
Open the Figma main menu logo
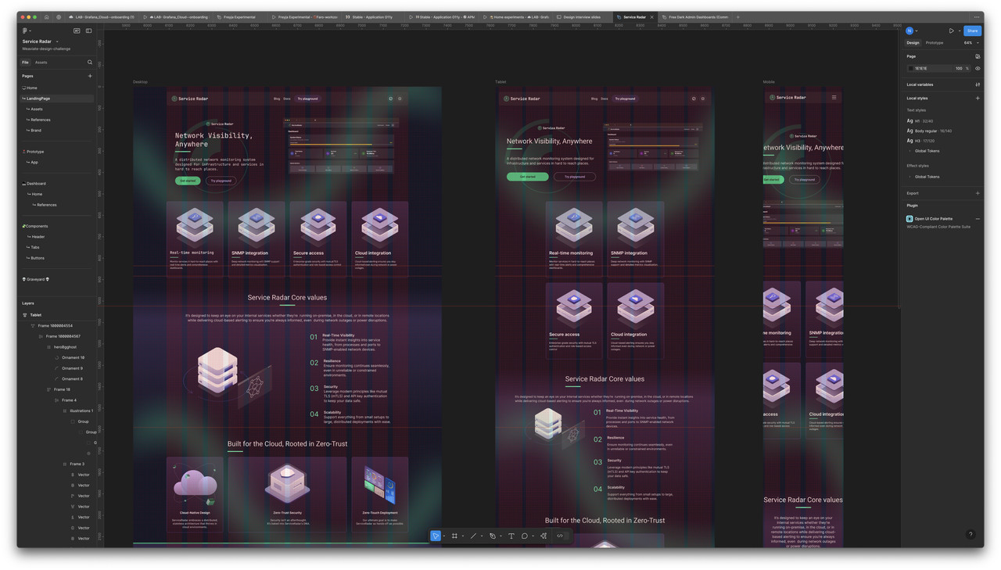25,30
